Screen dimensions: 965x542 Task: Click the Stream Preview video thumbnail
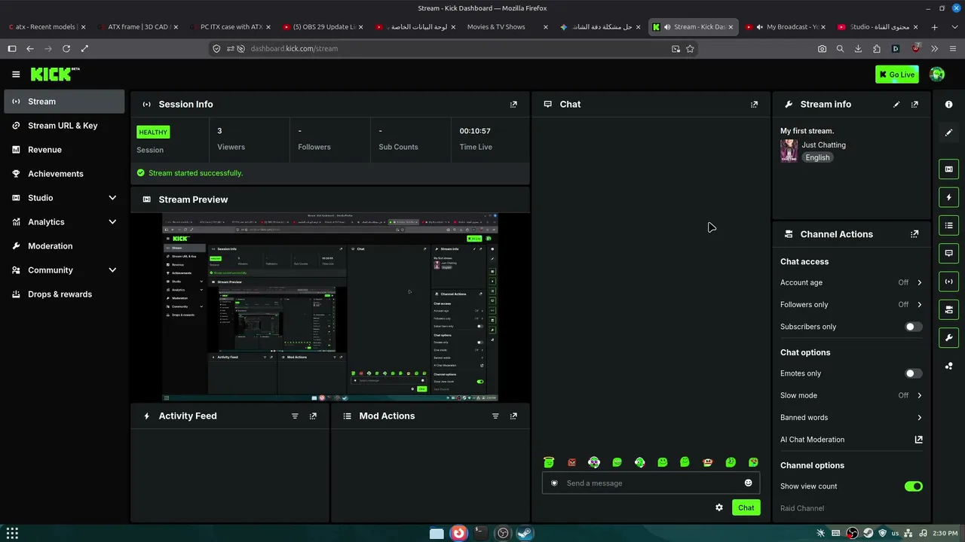coord(330,307)
